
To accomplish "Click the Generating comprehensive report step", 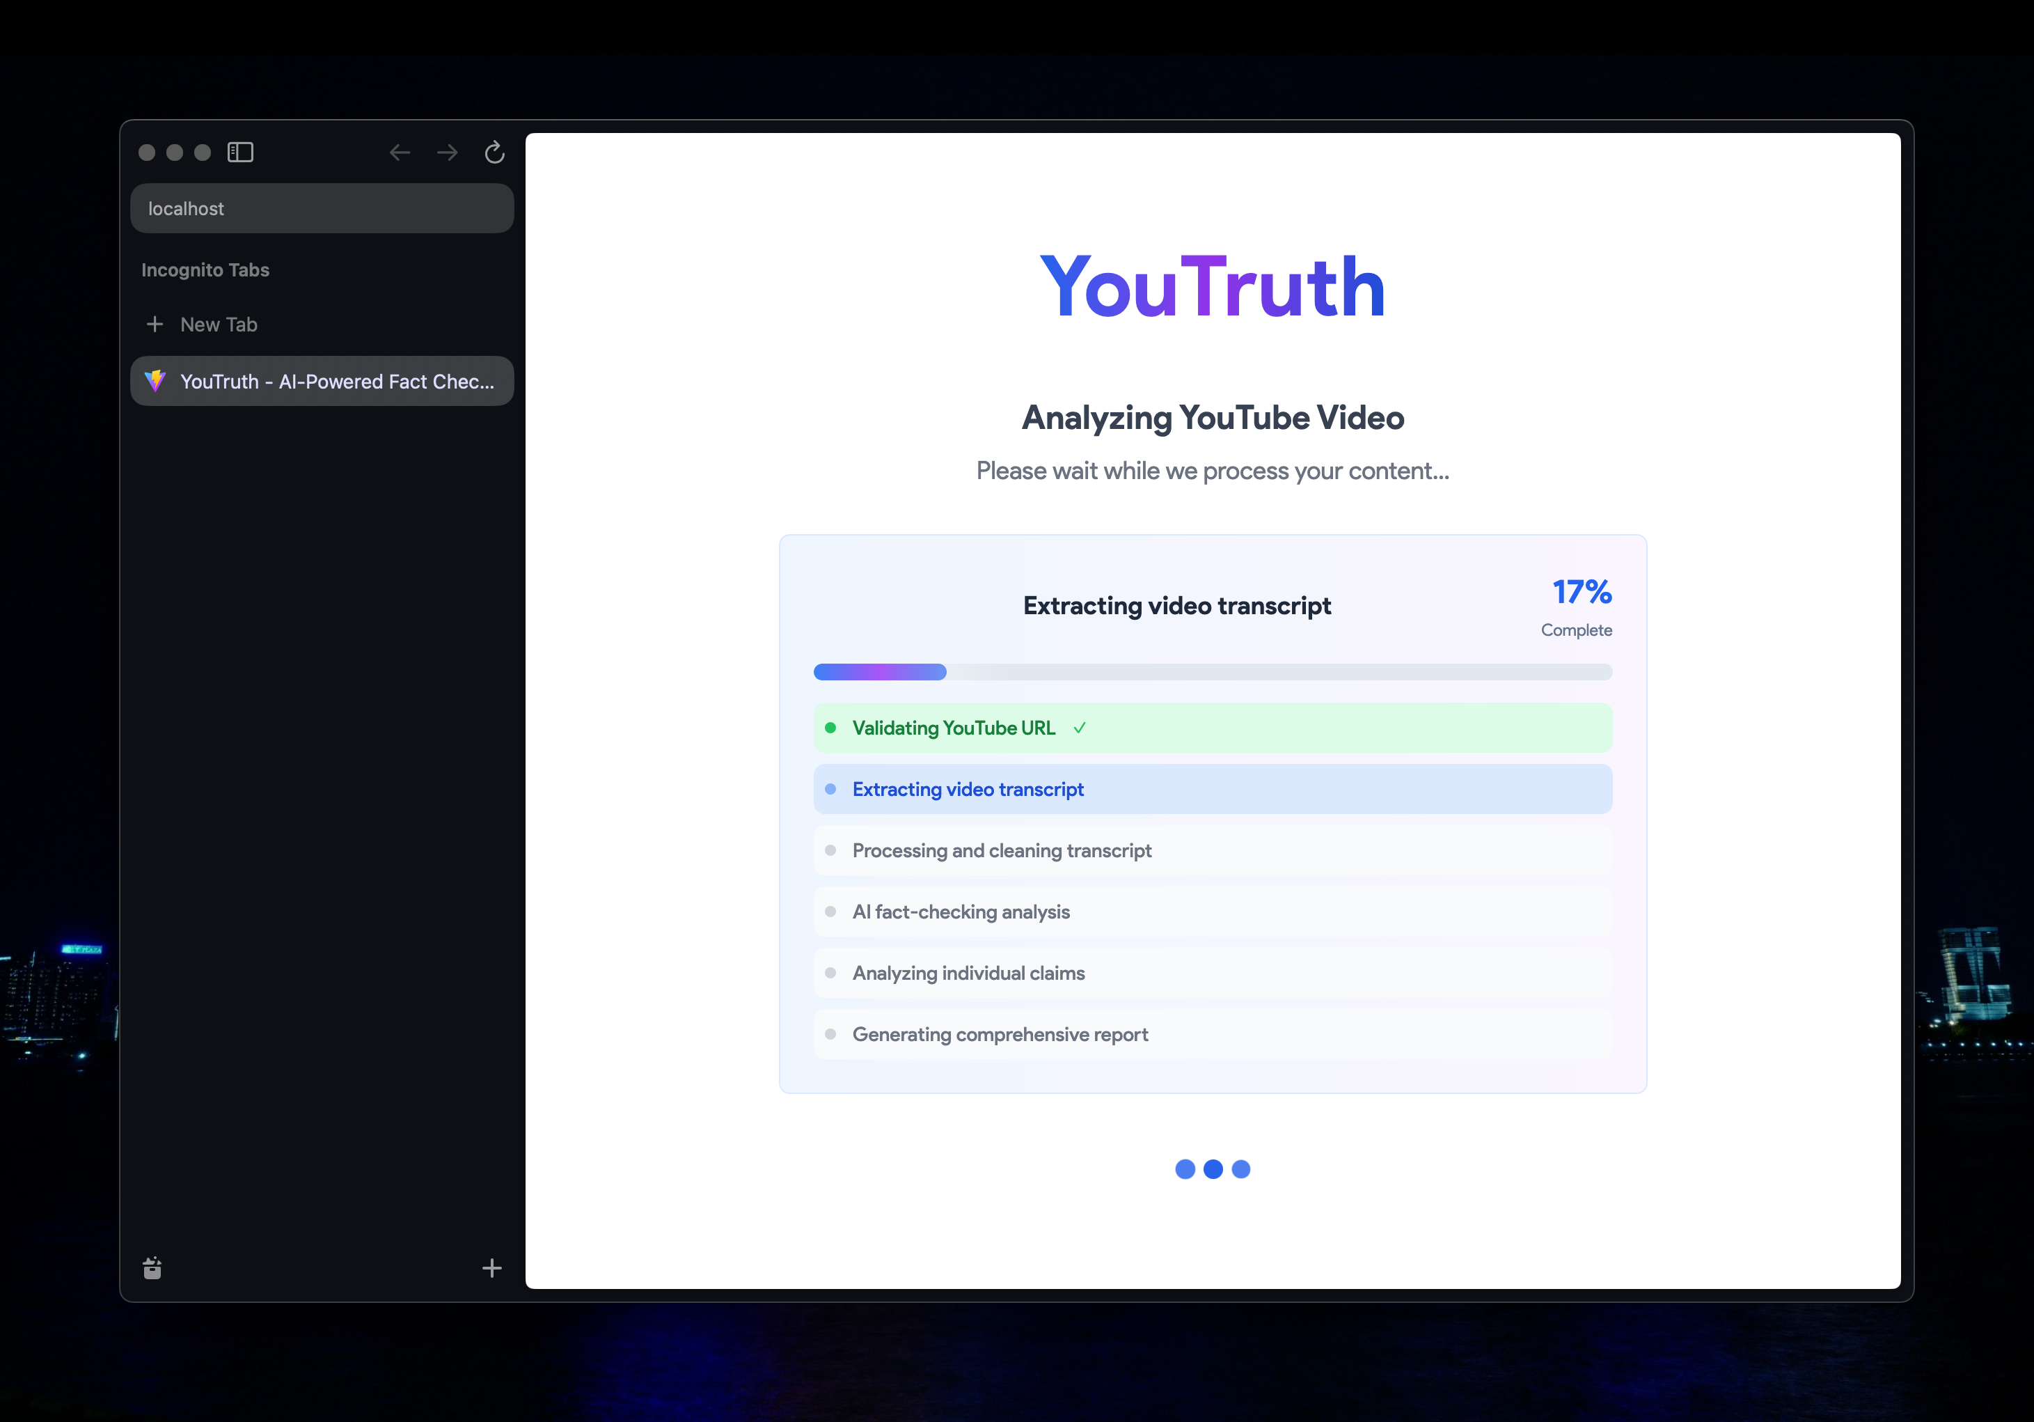I will point(1000,1034).
